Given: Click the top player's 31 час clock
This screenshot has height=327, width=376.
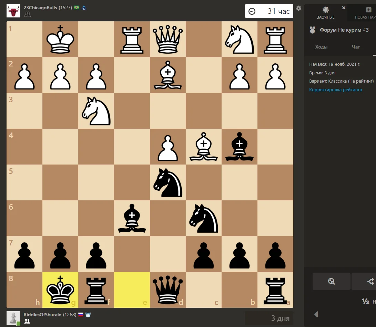Looking at the screenshot, I should point(269,11).
